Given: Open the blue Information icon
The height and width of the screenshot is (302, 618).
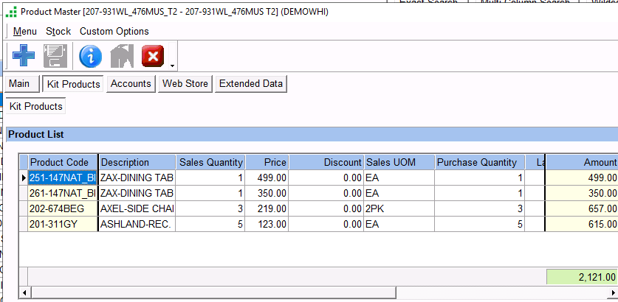Looking at the screenshot, I should coord(90,56).
